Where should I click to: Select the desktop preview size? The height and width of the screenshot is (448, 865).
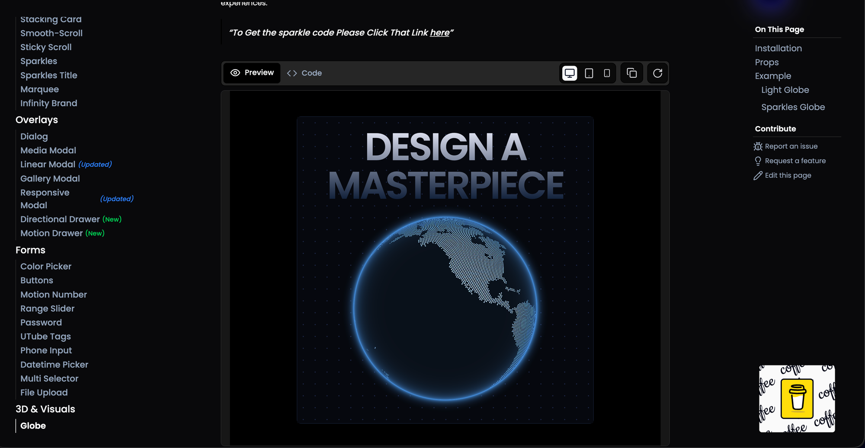(570, 73)
